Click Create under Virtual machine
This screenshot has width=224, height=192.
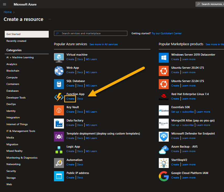point(70,59)
